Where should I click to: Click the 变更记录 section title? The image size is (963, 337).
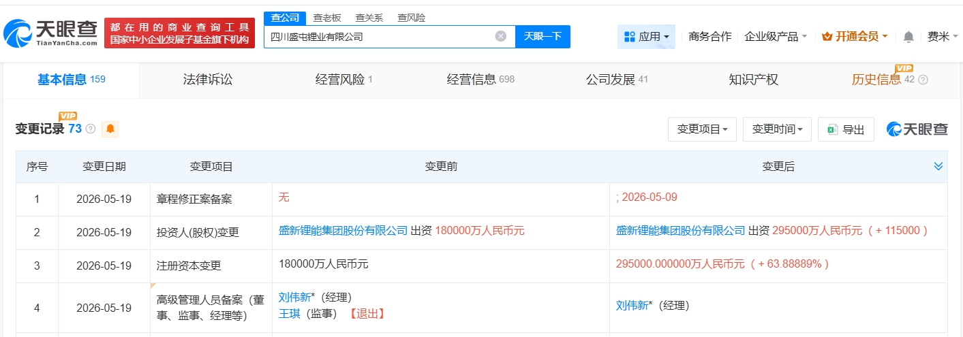coord(40,129)
